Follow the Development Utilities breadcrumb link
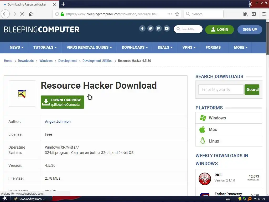This screenshot has width=269, height=202. [97, 61]
